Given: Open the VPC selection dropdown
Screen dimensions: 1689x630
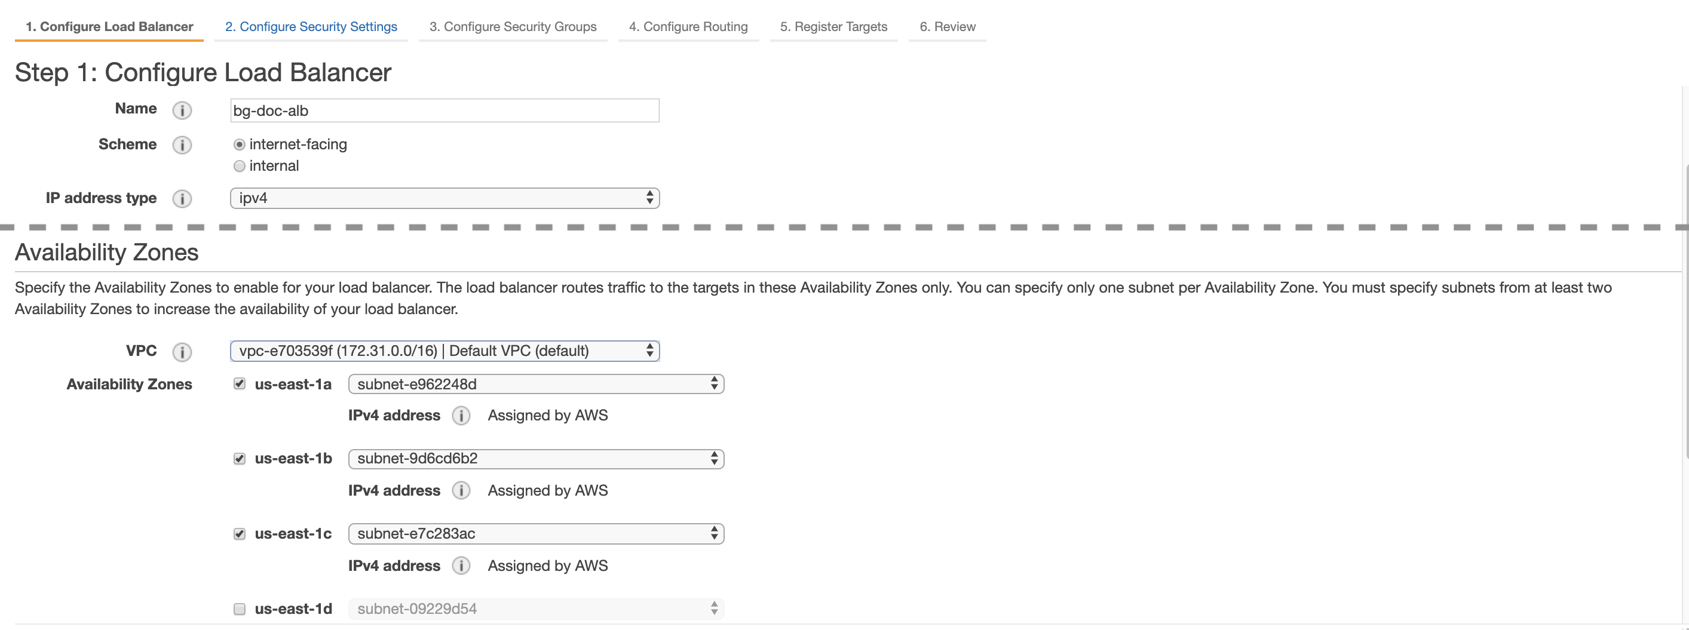Looking at the screenshot, I should click(x=445, y=351).
